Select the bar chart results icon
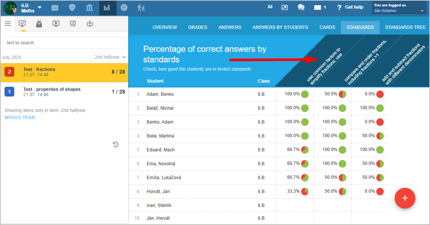 click(107, 8)
